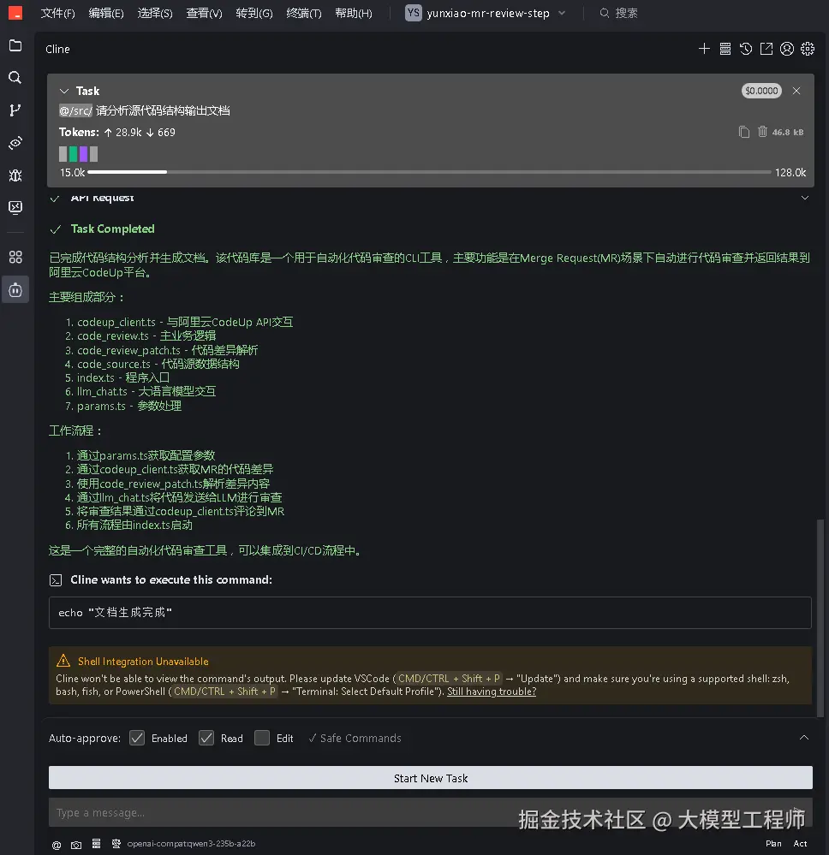Open Cline task history clock icon

point(745,49)
